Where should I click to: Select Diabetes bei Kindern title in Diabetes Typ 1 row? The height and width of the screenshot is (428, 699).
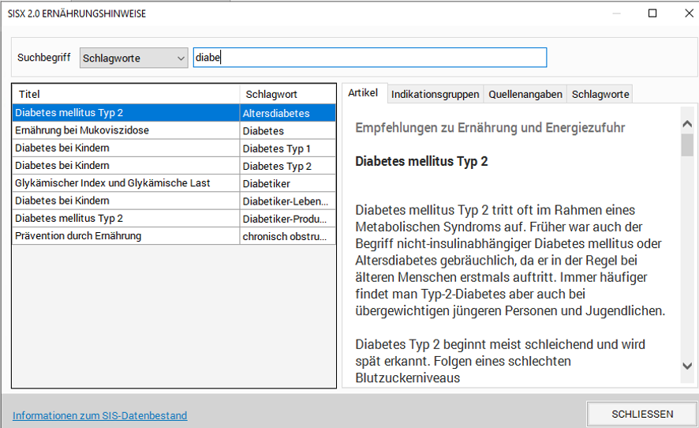(126, 148)
